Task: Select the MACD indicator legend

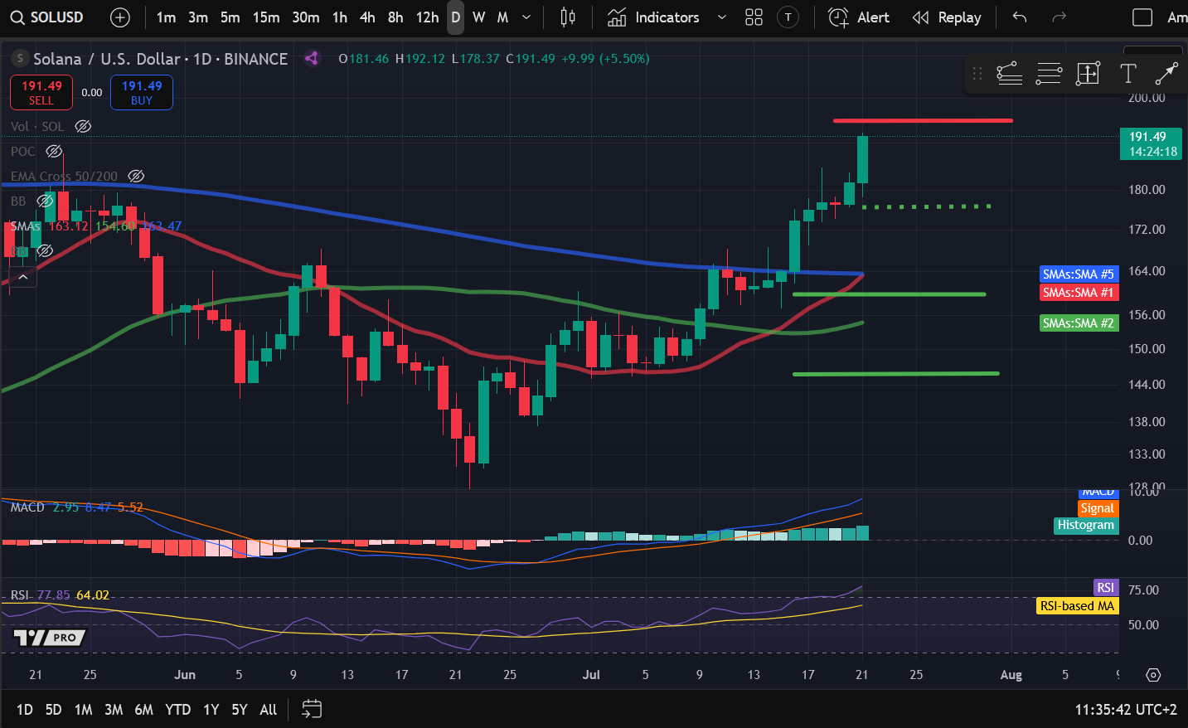Action: (27, 507)
